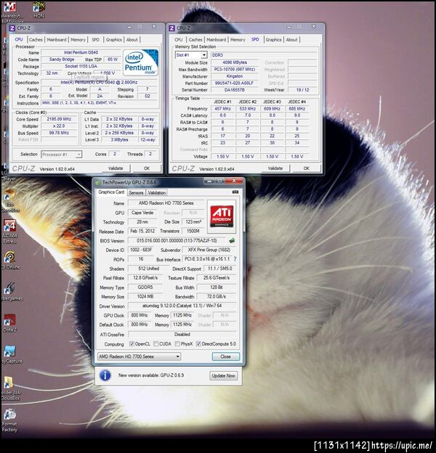
Task: Select About tab in right CPU-Z window
Action: click(291, 40)
